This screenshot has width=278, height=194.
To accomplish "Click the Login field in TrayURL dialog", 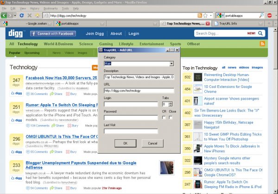I will (131, 104).
